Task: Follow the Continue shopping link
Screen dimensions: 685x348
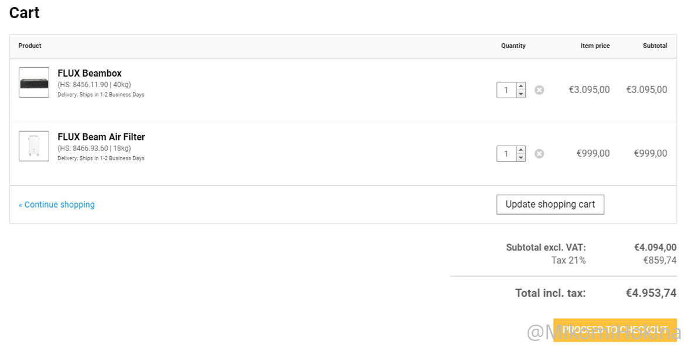Action: (x=56, y=205)
